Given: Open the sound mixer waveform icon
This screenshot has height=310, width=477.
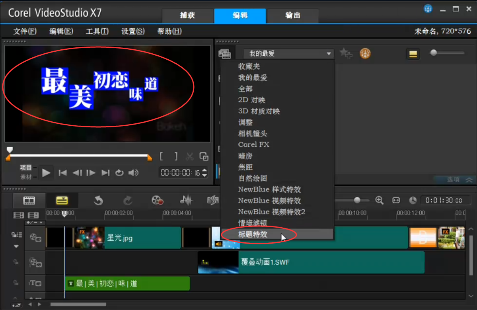Looking at the screenshot, I should click(x=186, y=200).
